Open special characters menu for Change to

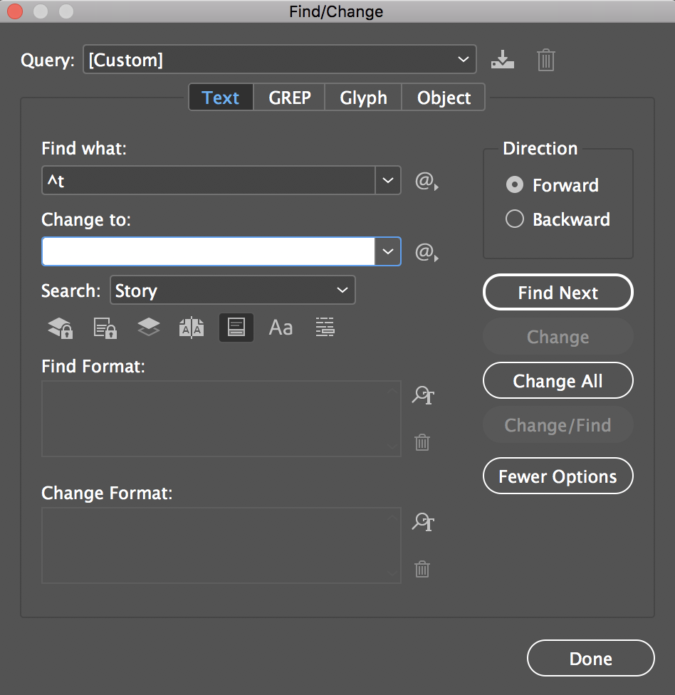tap(426, 252)
